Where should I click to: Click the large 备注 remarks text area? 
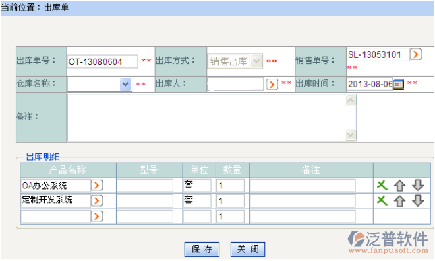click(x=206, y=118)
